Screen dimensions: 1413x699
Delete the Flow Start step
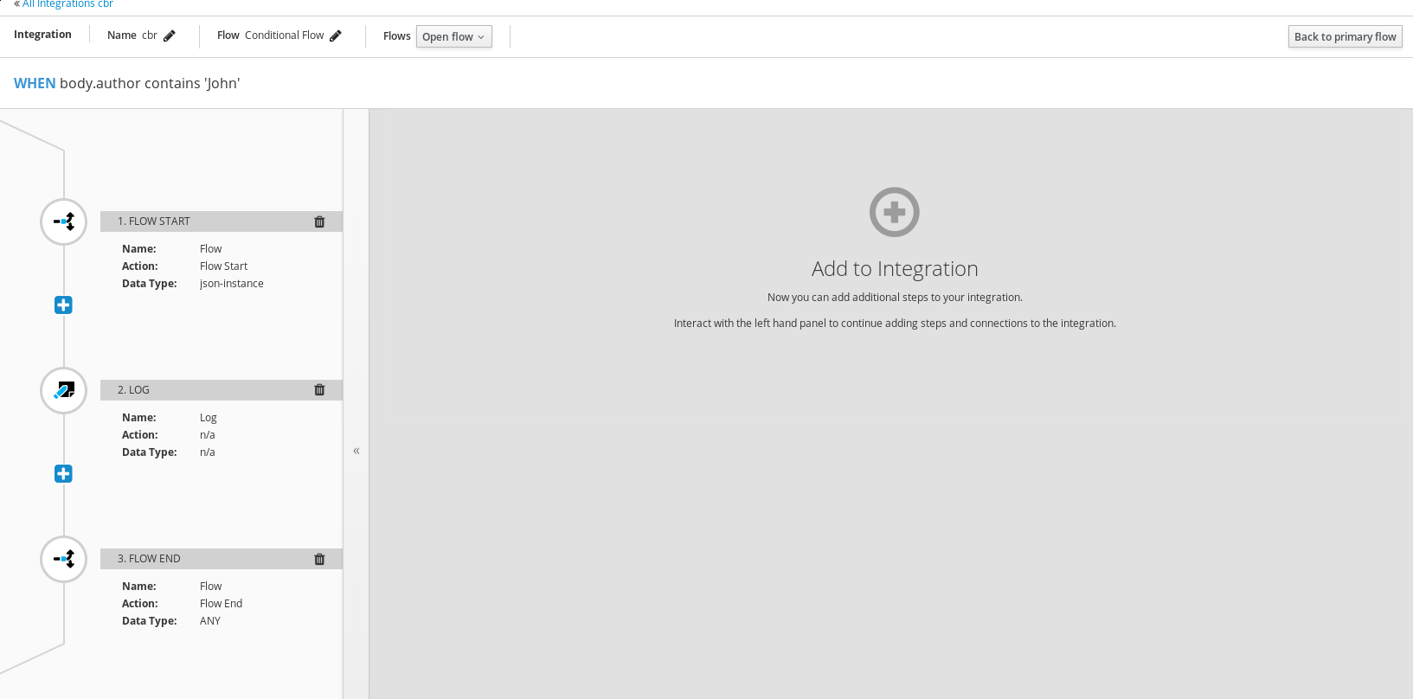pyautogui.click(x=319, y=221)
